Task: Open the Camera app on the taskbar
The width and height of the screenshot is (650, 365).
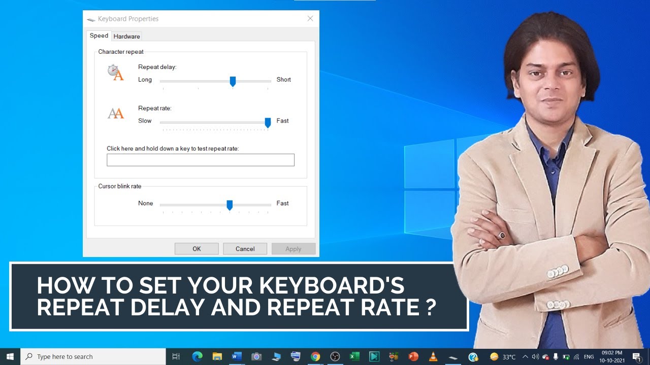Action: [x=256, y=356]
